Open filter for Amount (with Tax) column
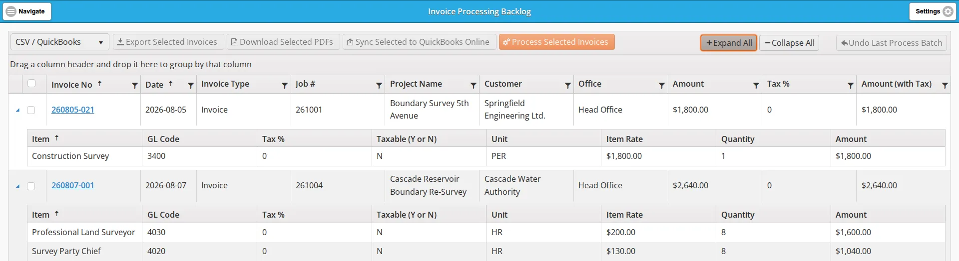Viewport: 959px width, 261px height. coord(945,86)
